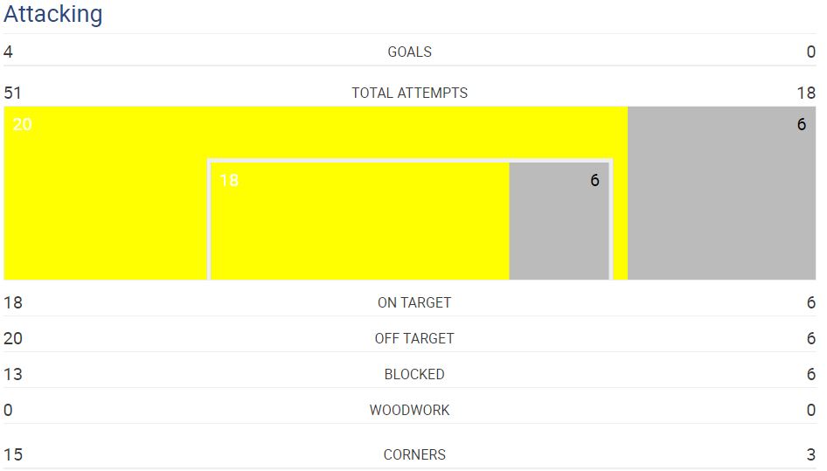This screenshot has height=471, width=827.
Task: Click the white 18 inside the goal frame
Action: pyautogui.click(x=229, y=180)
